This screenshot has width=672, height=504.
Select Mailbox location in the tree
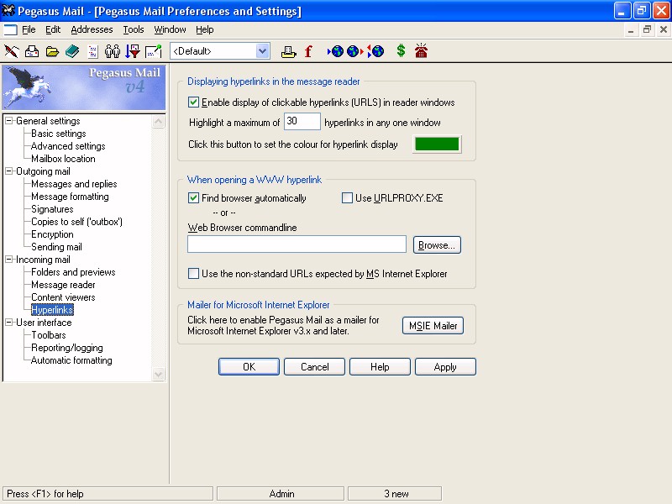coord(64,159)
